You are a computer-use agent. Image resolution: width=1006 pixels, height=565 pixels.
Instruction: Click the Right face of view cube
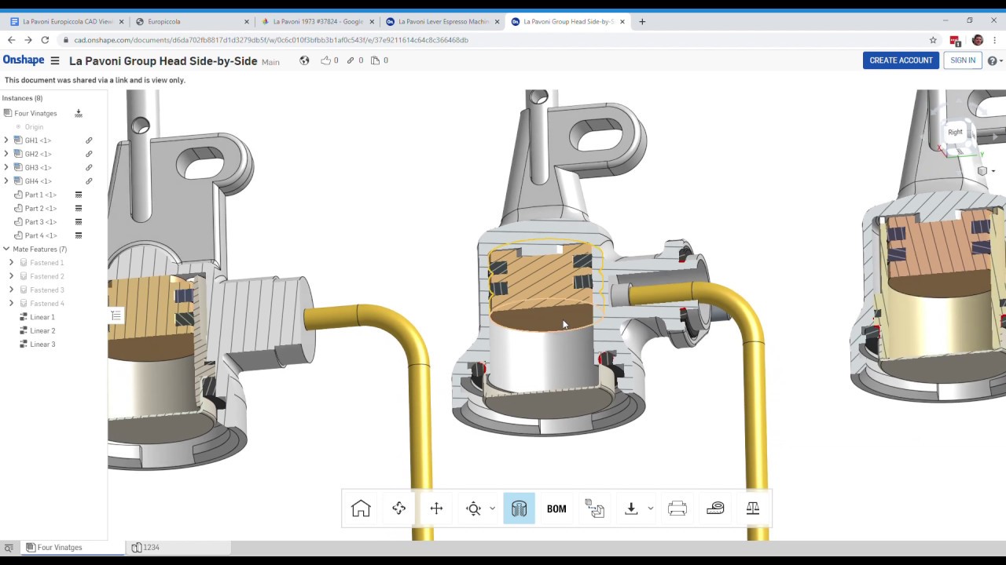tap(955, 132)
